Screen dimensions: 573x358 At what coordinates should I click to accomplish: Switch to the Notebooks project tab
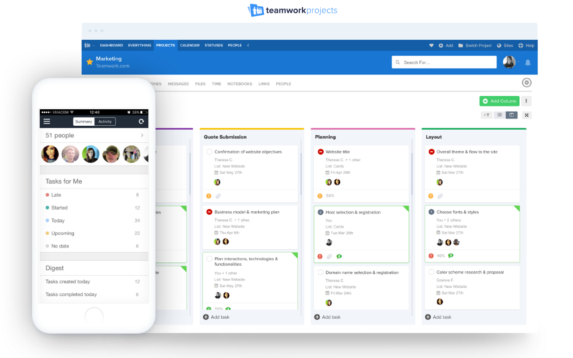tap(239, 84)
